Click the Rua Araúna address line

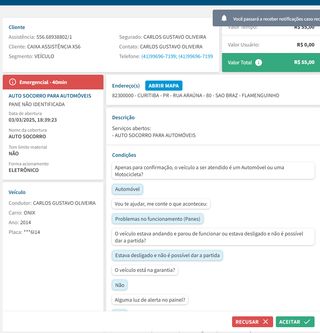pos(195,95)
